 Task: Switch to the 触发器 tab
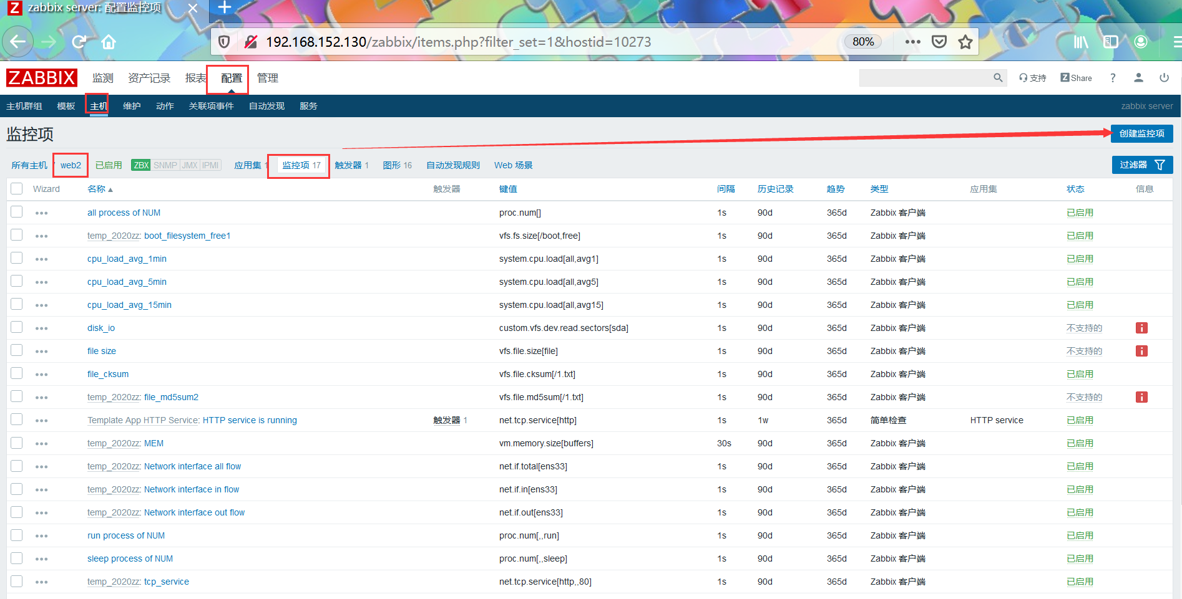pyautogui.click(x=351, y=165)
